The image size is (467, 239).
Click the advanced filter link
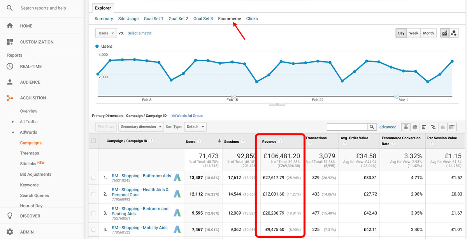[x=388, y=126]
